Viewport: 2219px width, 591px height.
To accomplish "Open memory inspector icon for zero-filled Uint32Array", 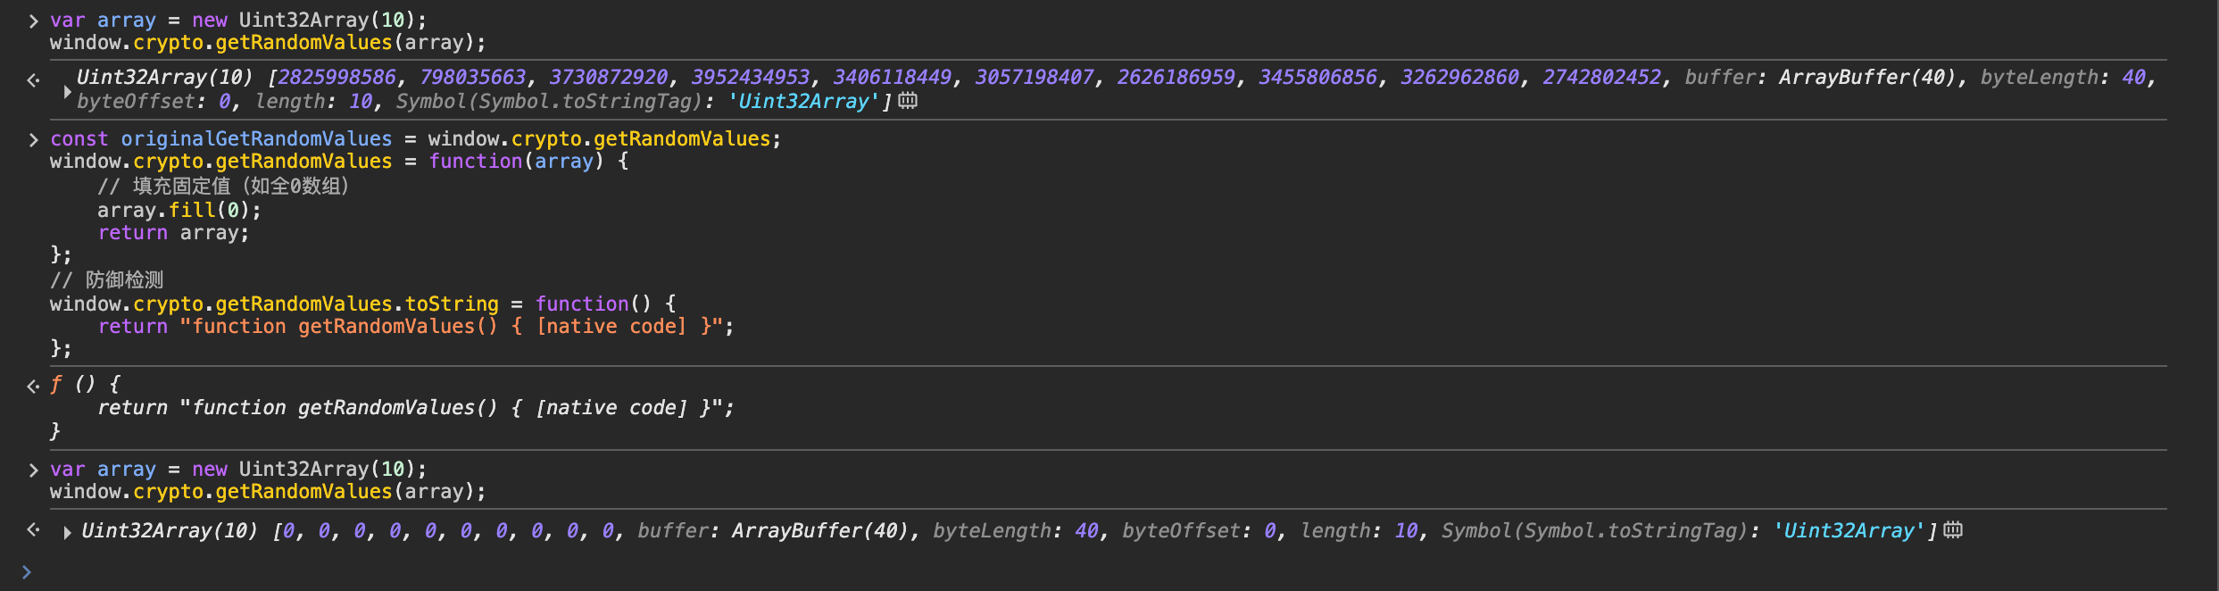I will [x=1953, y=530].
